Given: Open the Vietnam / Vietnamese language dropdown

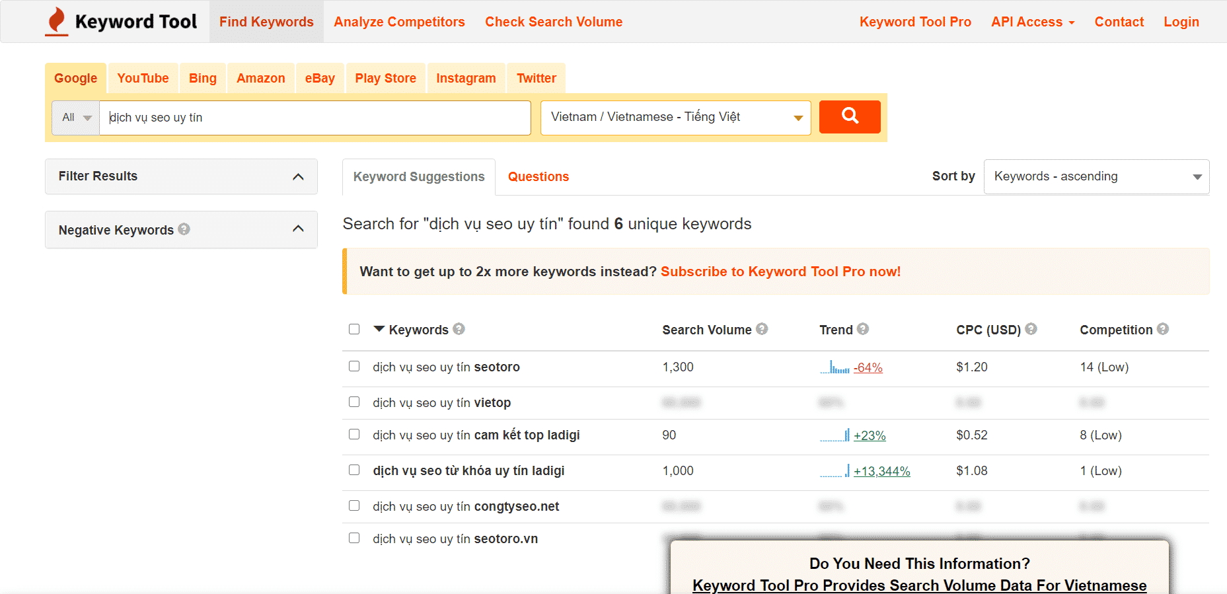Looking at the screenshot, I should coord(676,118).
